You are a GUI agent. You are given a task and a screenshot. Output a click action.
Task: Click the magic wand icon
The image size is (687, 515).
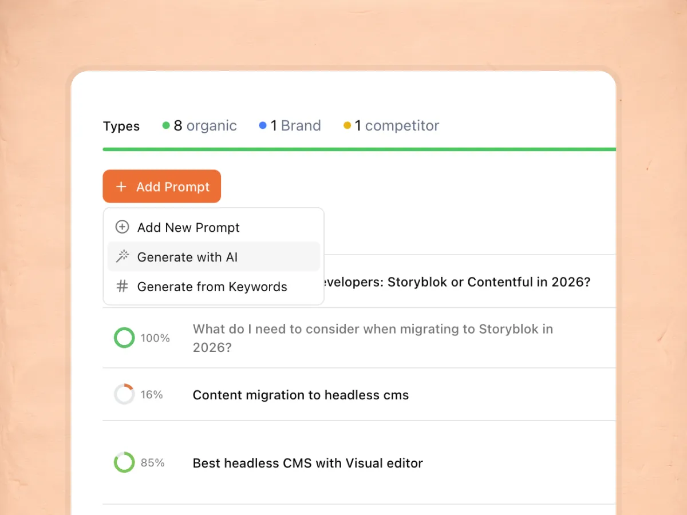point(122,257)
